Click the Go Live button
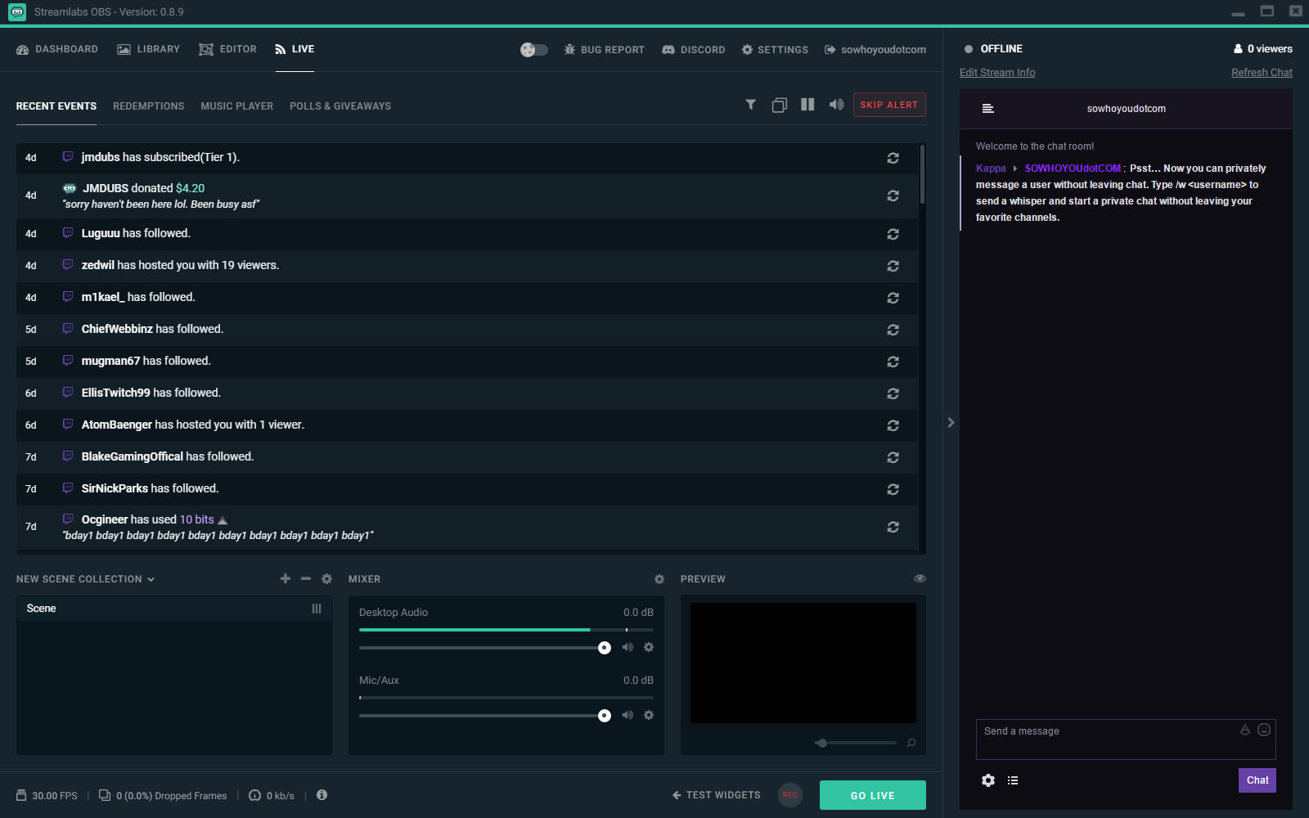Screen dimensions: 1309x818 pyautogui.click(x=873, y=795)
